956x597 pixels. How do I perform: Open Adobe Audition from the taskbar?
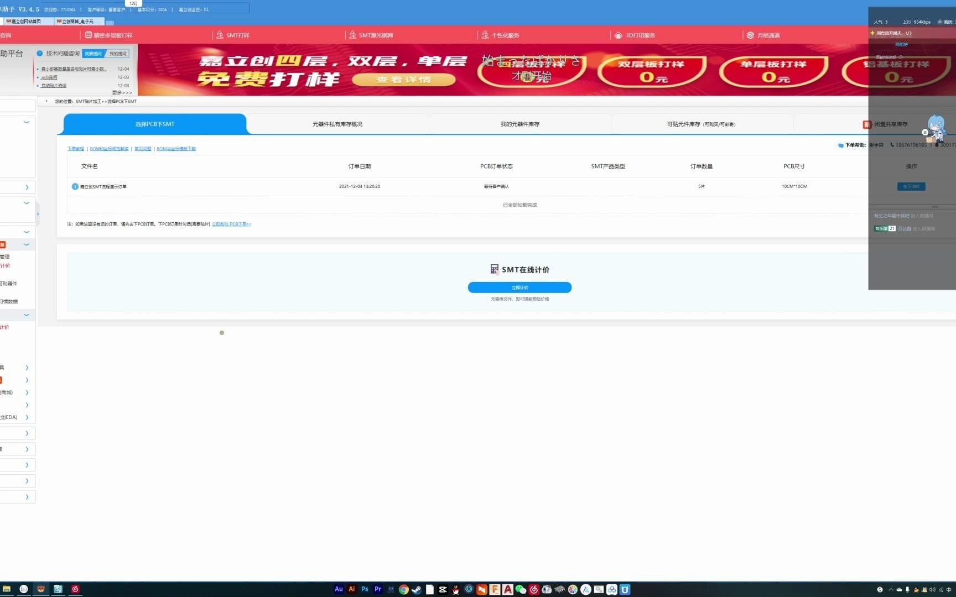[x=339, y=589]
